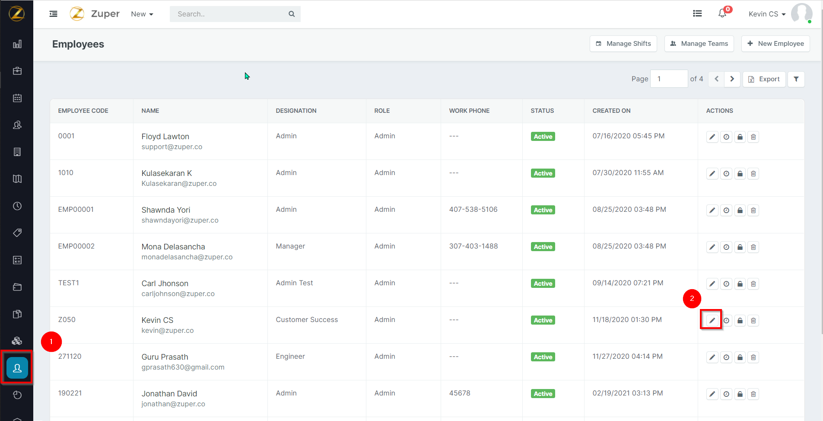Open Kevin CS user account dropdown
The width and height of the screenshot is (823, 421).
767,14
